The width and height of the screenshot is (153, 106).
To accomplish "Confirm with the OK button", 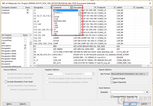I will pyautogui.click(x=130, y=104).
